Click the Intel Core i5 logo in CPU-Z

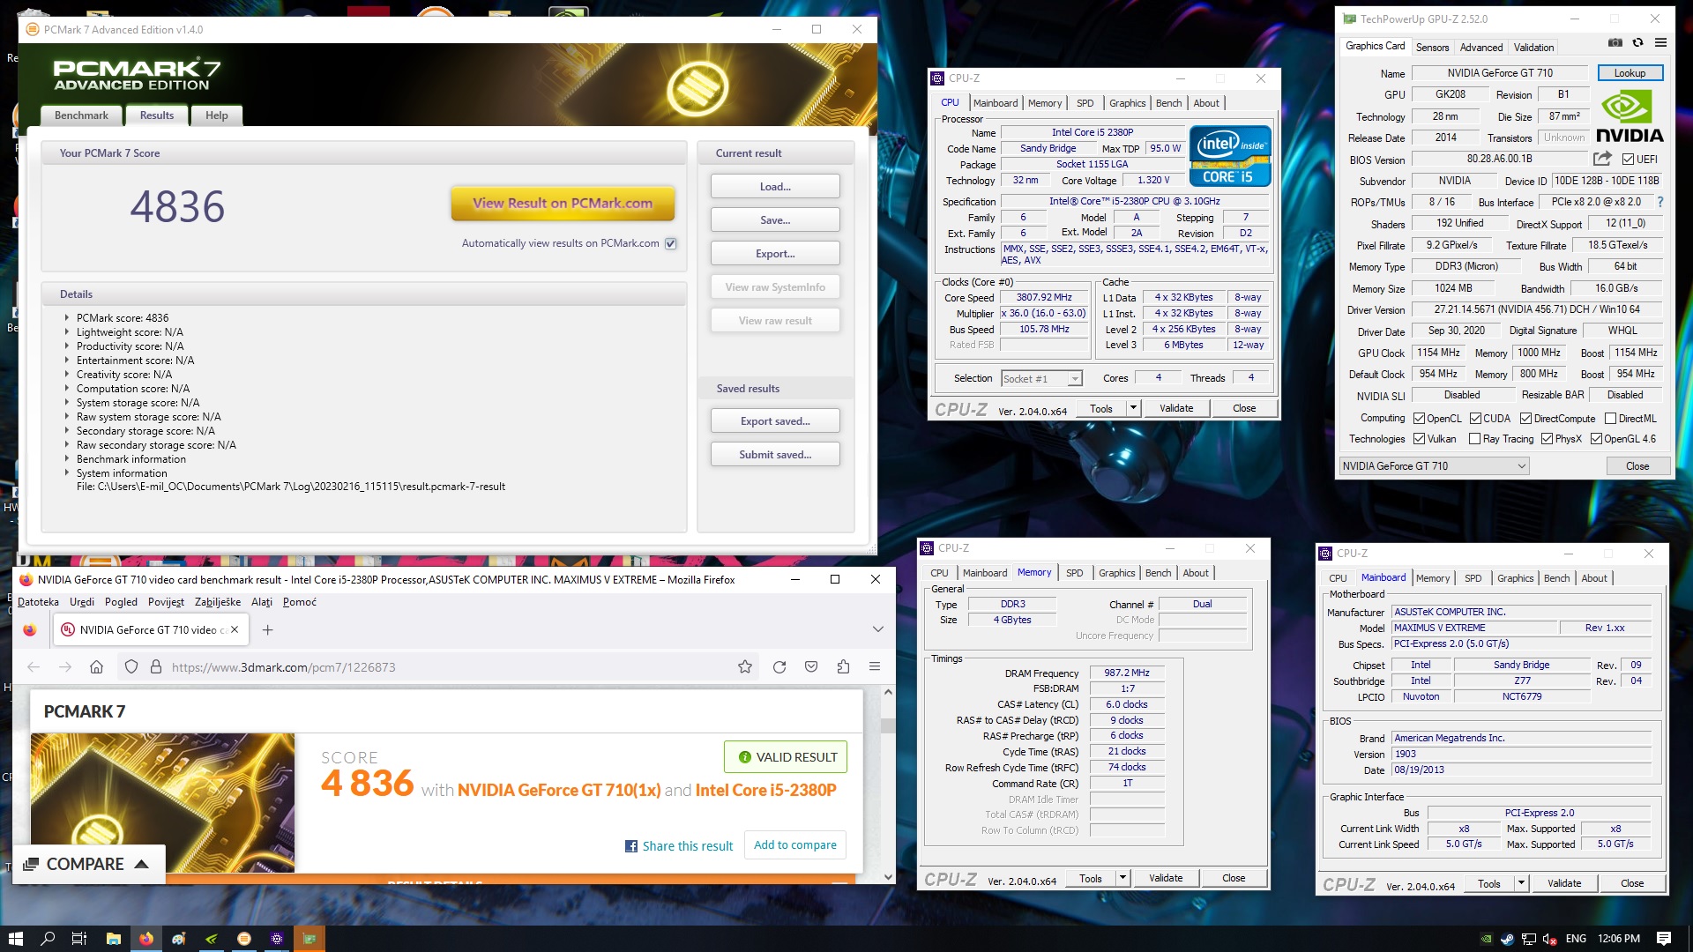1230,156
